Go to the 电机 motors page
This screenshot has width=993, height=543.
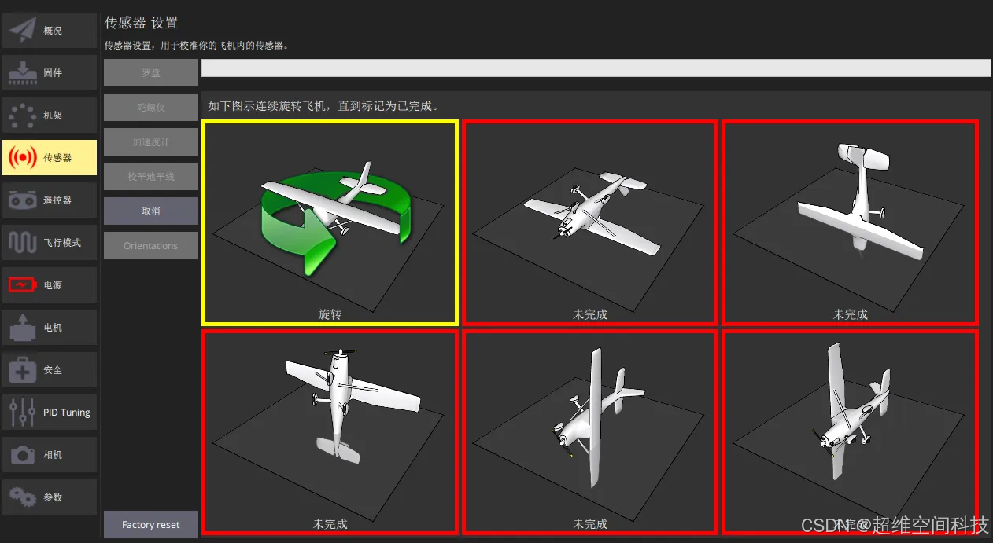(x=50, y=327)
